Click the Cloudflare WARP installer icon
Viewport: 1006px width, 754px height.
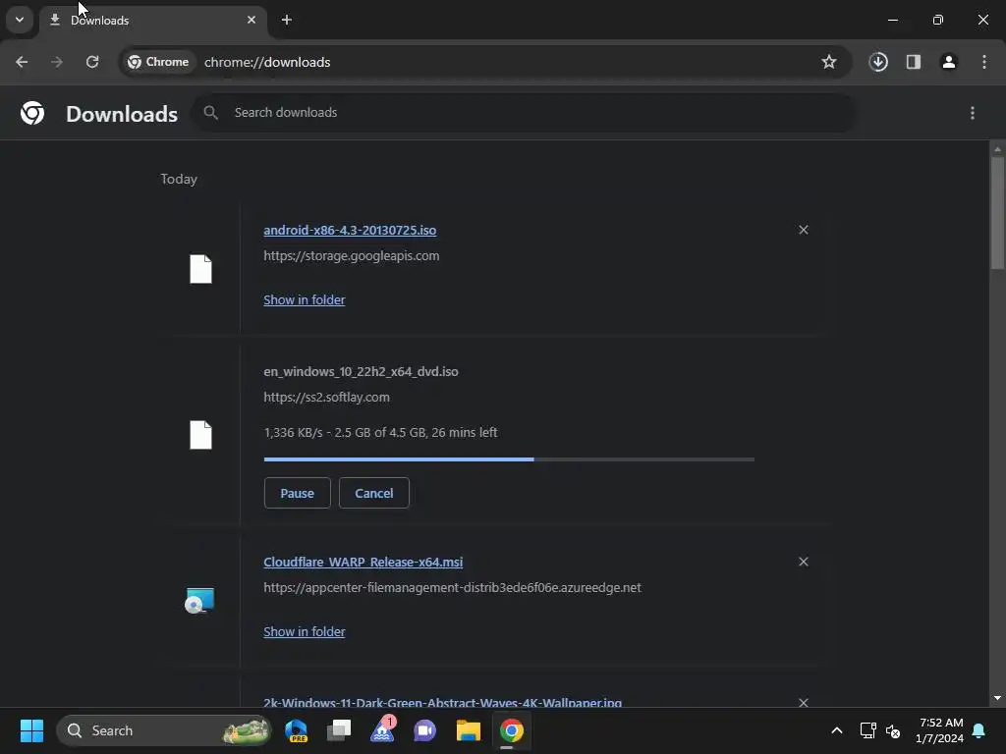[x=199, y=601]
